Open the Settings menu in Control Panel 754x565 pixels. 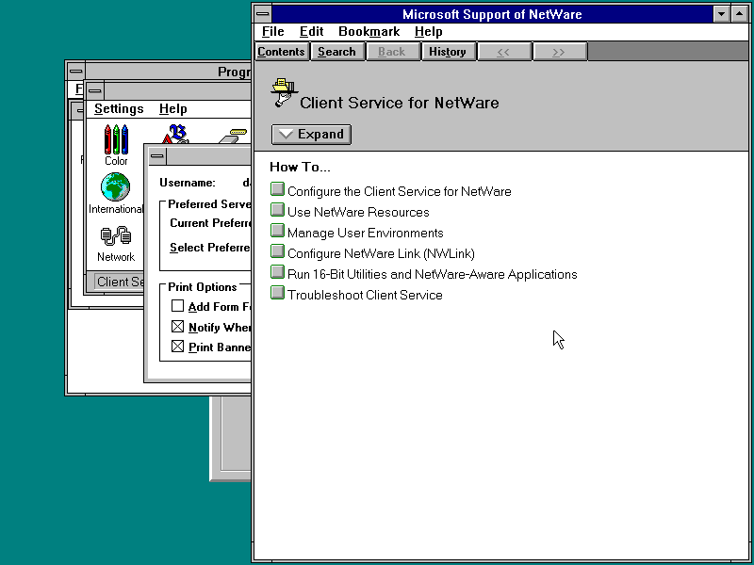(119, 109)
